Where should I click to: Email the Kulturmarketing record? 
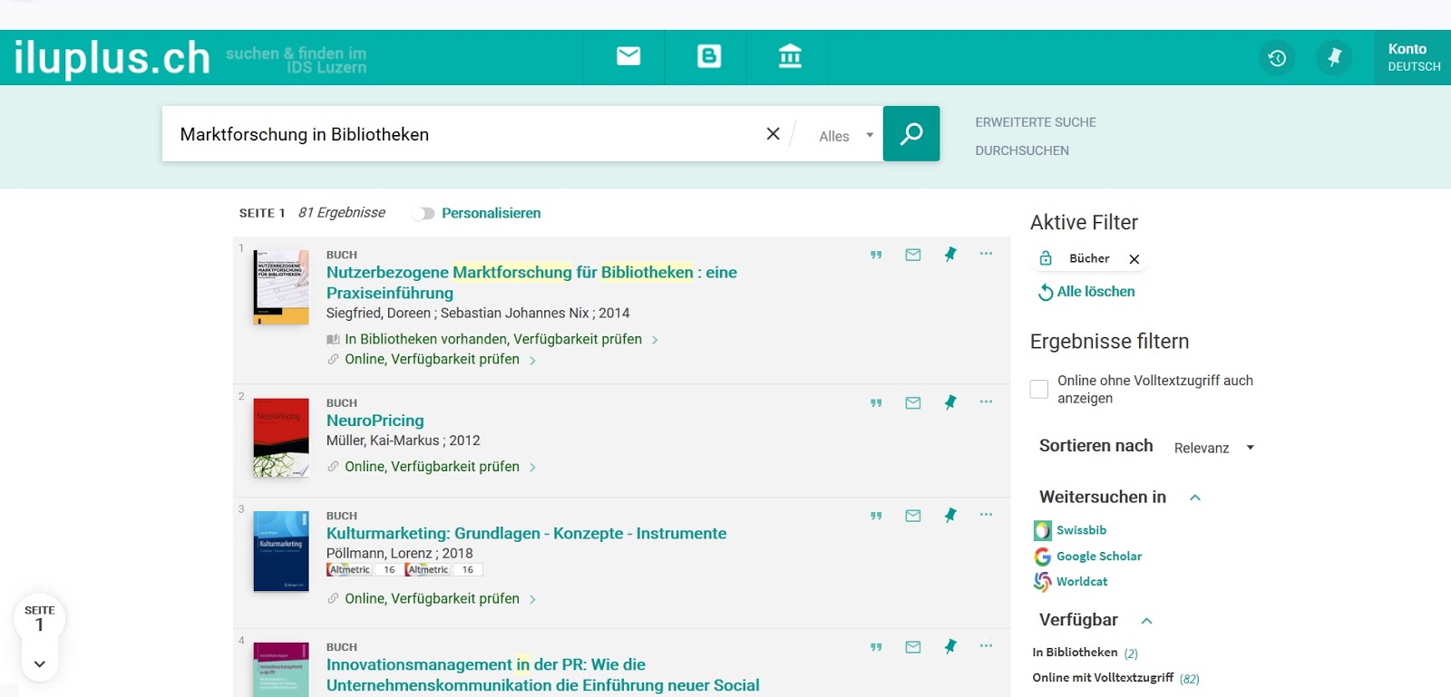[x=913, y=516]
